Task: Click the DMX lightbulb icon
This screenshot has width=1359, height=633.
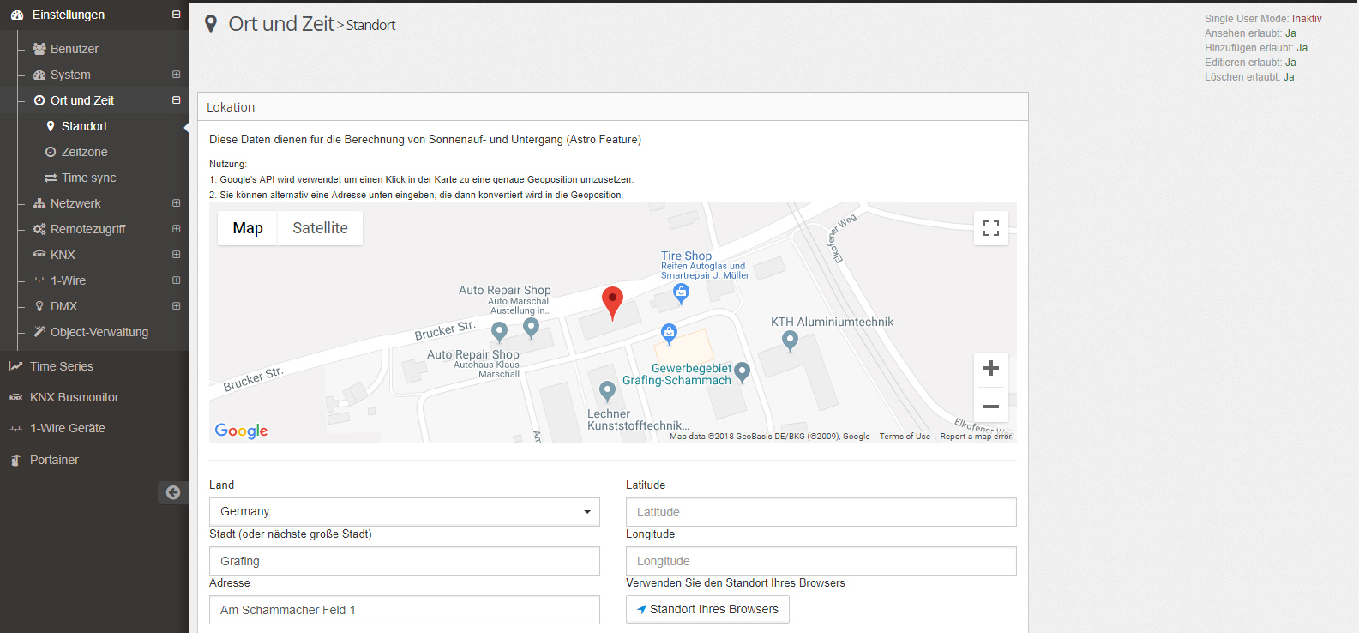Action: (39, 306)
